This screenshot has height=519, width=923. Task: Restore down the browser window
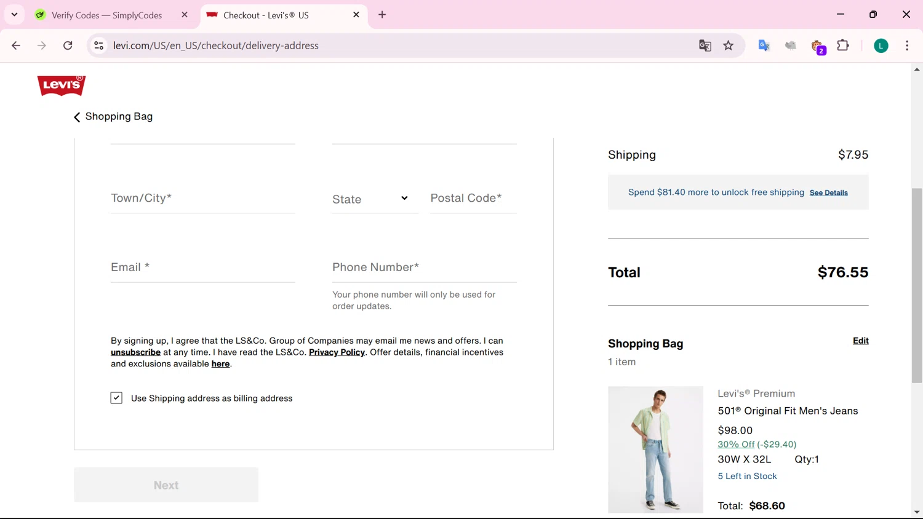tap(873, 14)
